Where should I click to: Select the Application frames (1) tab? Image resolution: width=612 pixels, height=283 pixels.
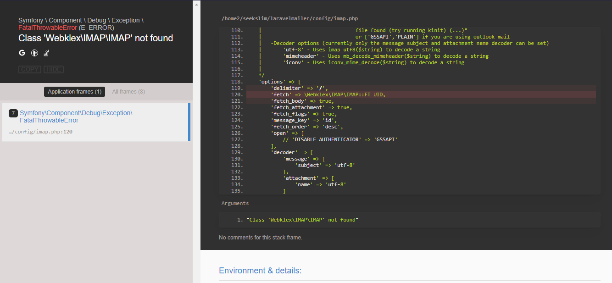(74, 91)
